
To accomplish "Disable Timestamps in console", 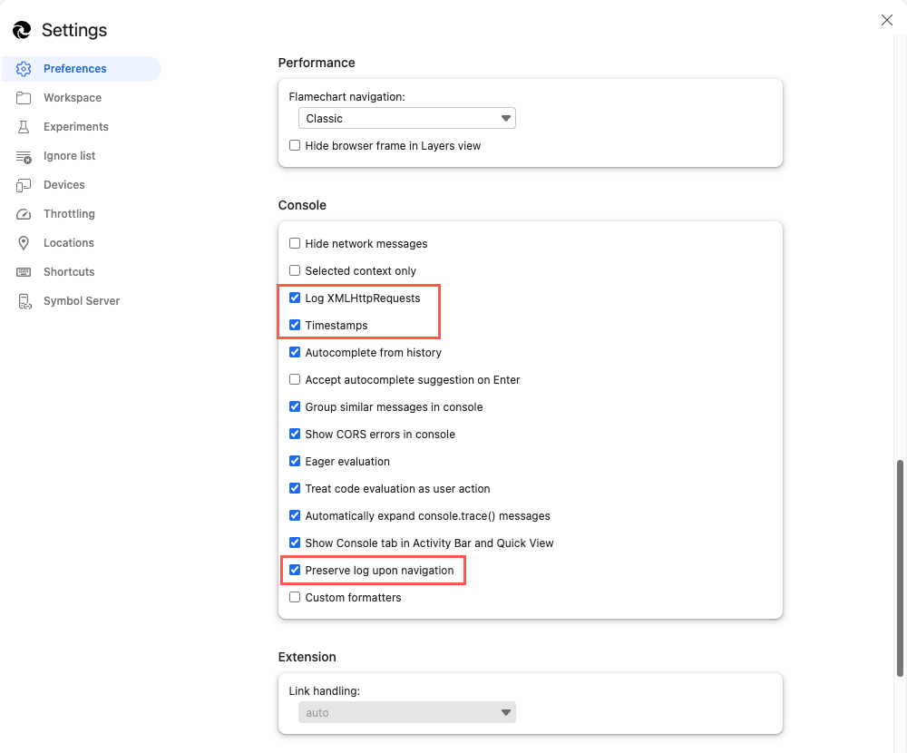I will (x=295, y=325).
